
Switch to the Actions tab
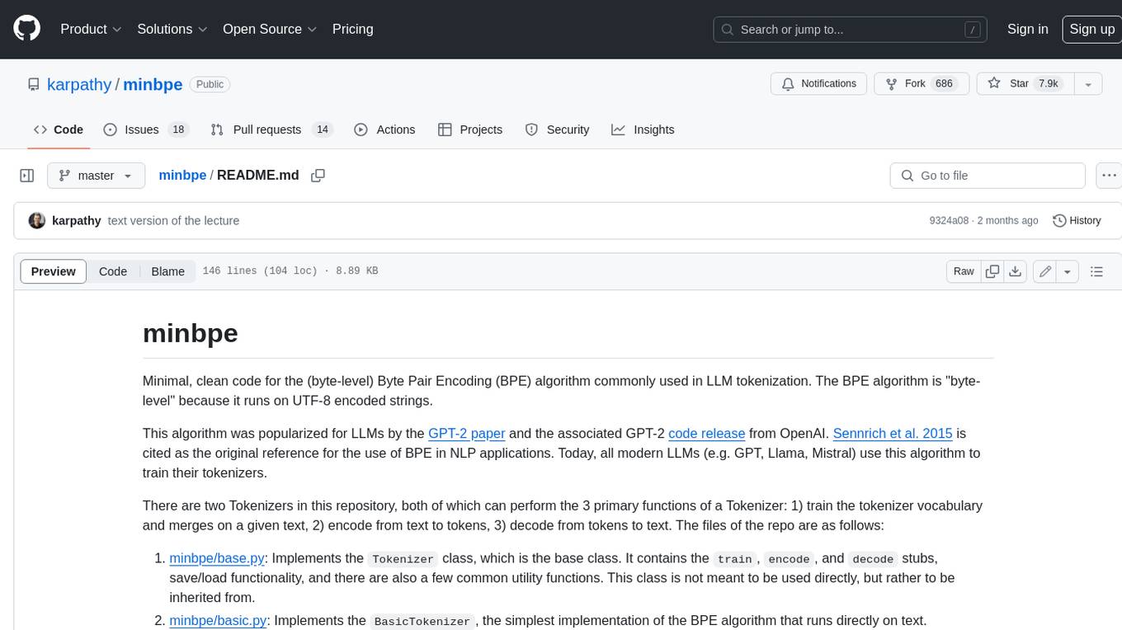click(x=384, y=129)
